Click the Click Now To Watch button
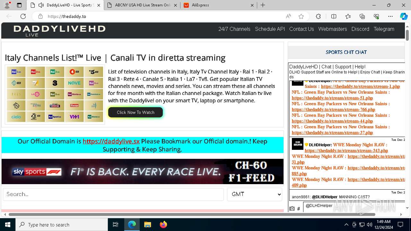Viewport: 411px width, 231px height. [x=136, y=112]
